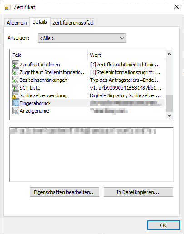Click the list scroll down arrow
The height and width of the screenshot is (234, 184).
point(169,116)
